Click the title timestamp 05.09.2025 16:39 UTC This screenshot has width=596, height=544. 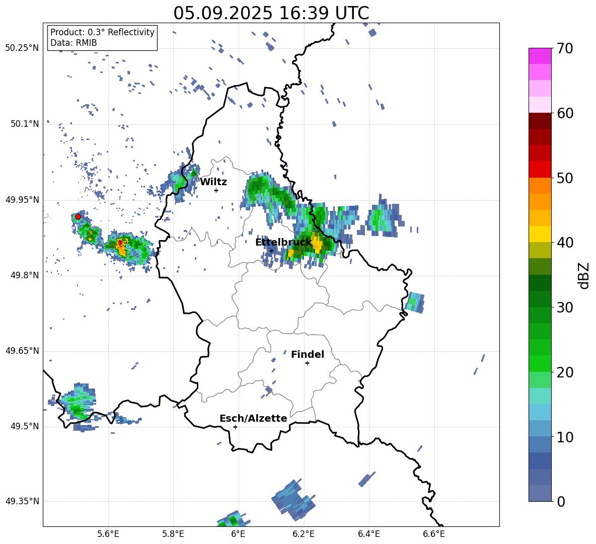pyautogui.click(x=271, y=13)
